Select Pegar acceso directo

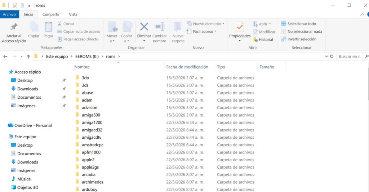click(x=78, y=39)
